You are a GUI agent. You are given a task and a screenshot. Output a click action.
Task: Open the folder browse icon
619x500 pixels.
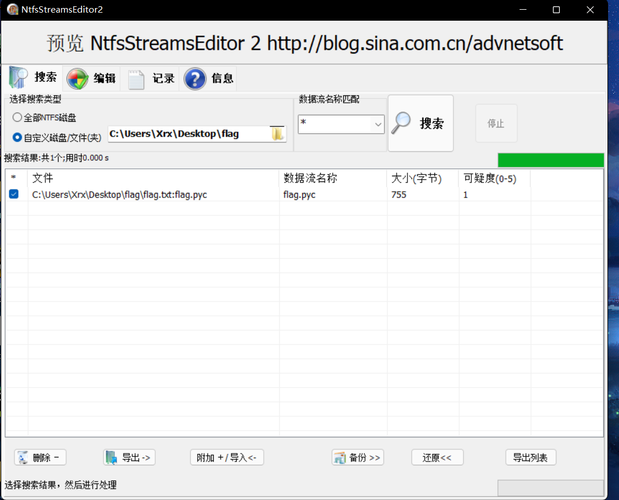click(x=278, y=134)
